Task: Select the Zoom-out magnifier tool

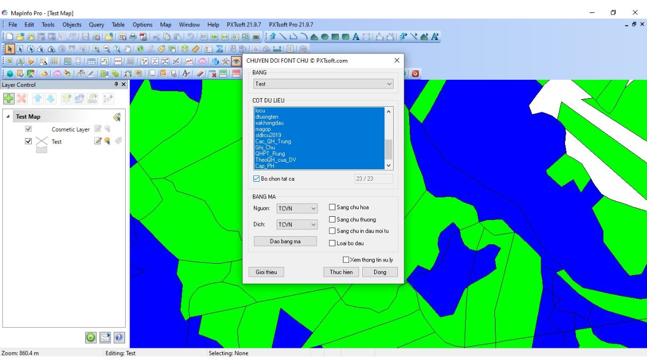Action: pyautogui.click(x=106, y=49)
